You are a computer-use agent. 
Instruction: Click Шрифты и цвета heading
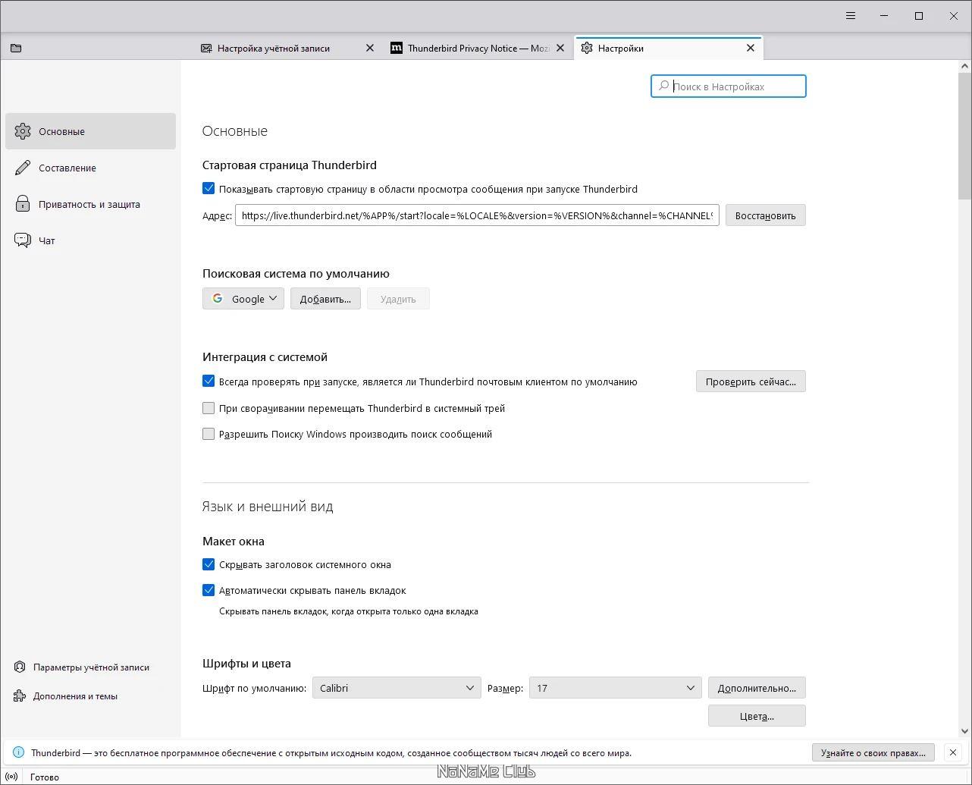246,663
